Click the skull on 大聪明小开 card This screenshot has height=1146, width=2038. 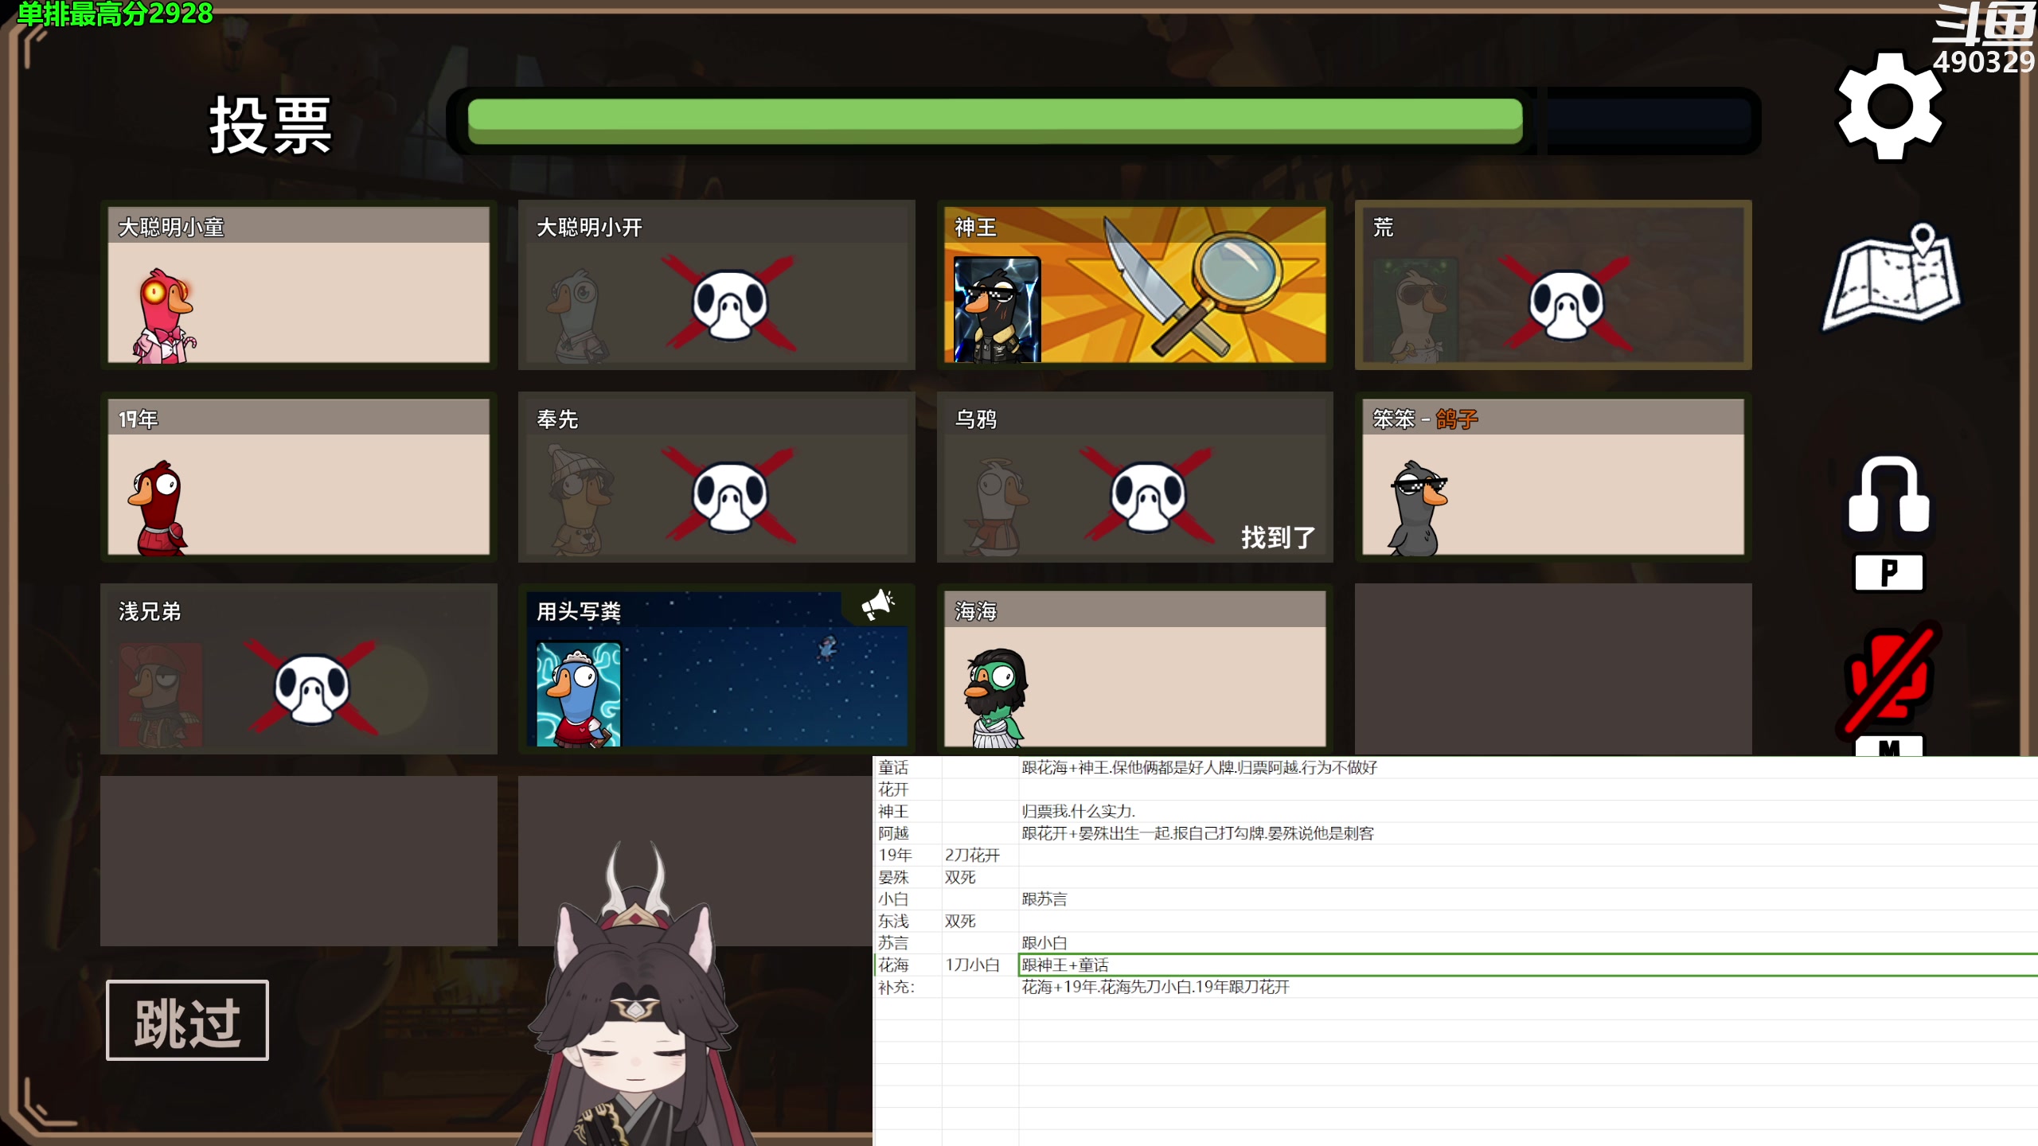coord(729,304)
